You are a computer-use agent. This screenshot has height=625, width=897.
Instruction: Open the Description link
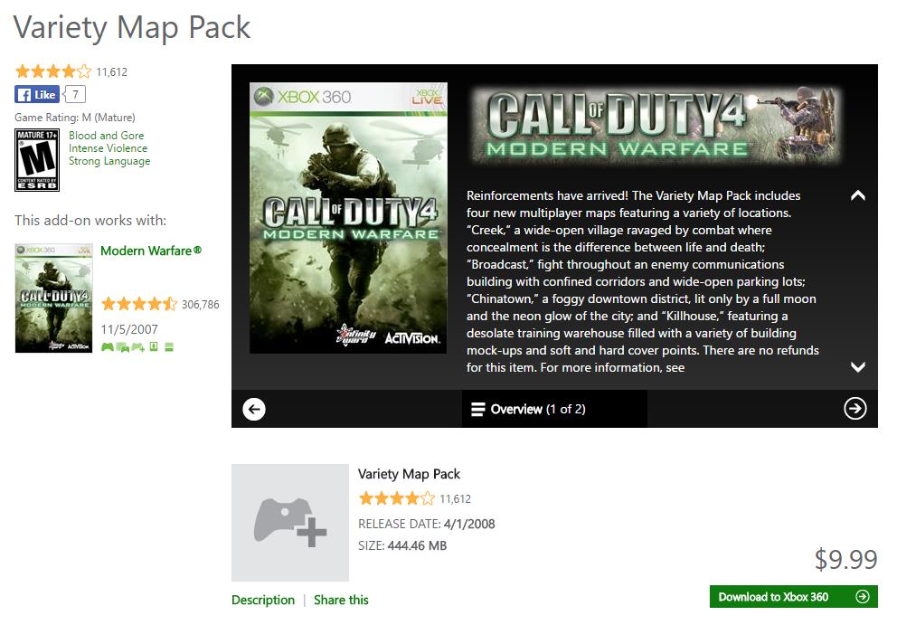[263, 600]
